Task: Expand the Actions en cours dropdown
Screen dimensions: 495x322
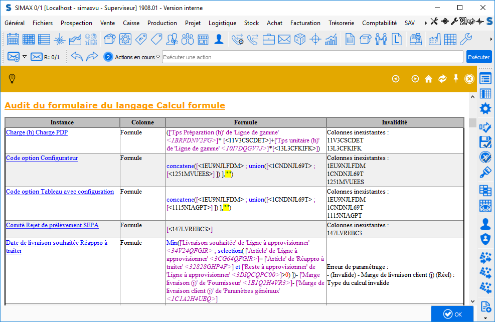Action: pyautogui.click(x=158, y=57)
